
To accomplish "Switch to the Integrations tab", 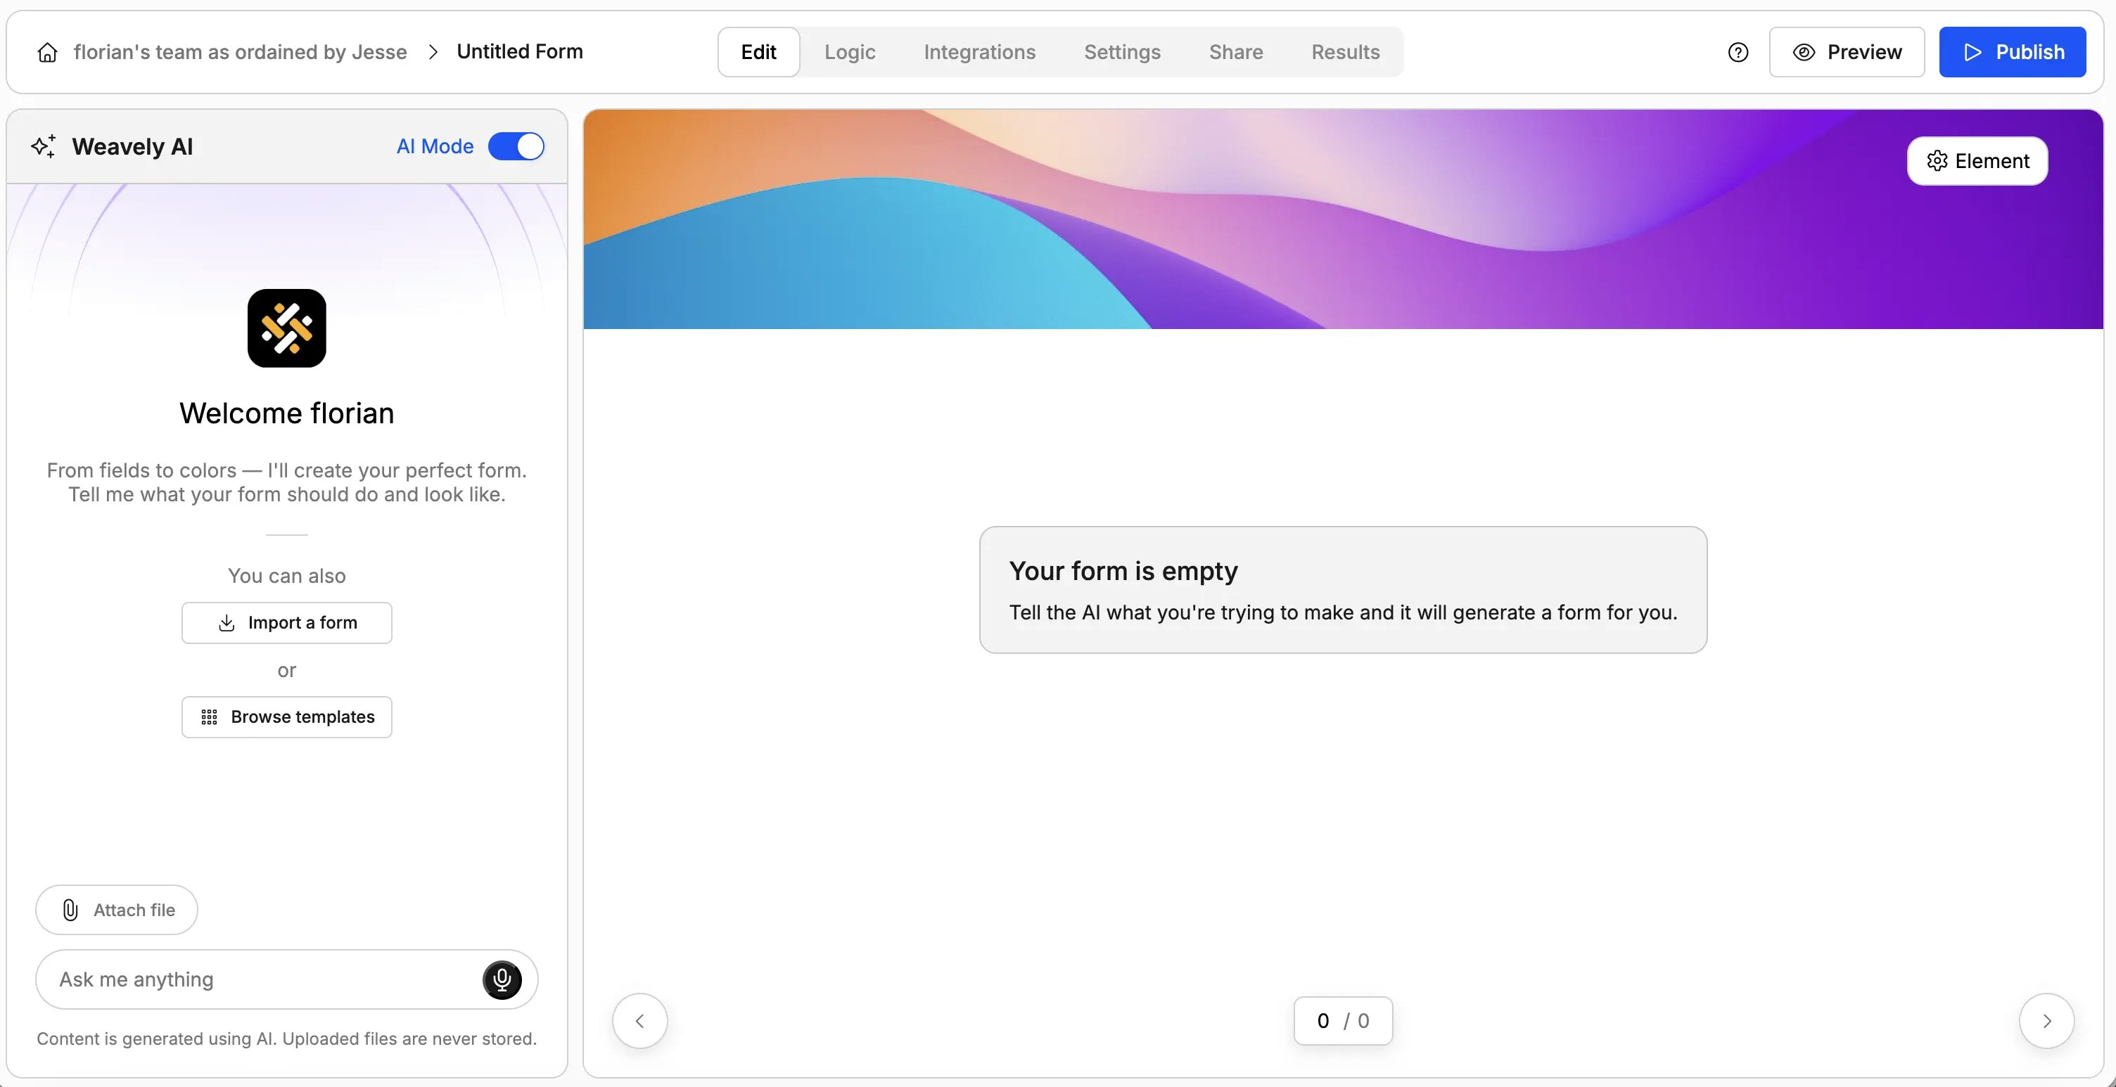I will pyautogui.click(x=980, y=52).
